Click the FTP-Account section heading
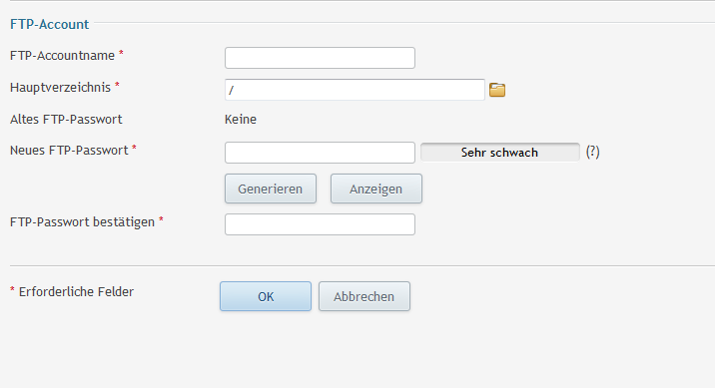The width and height of the screenshot is (715, 388). (x=49, y=24)
